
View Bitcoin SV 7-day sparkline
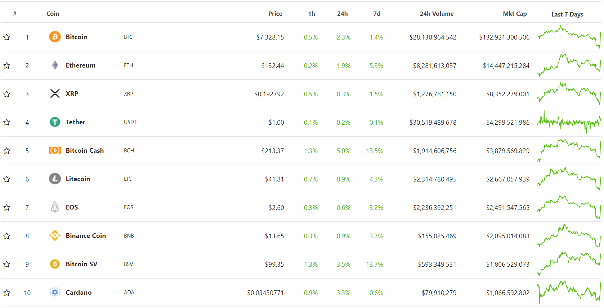coord(569,264)
